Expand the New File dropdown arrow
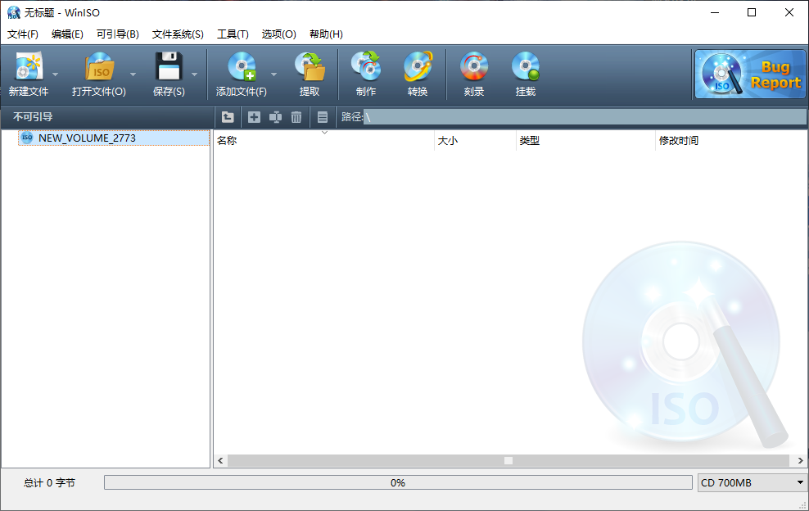This screenshot has width=809, height=511. (55, 75)
